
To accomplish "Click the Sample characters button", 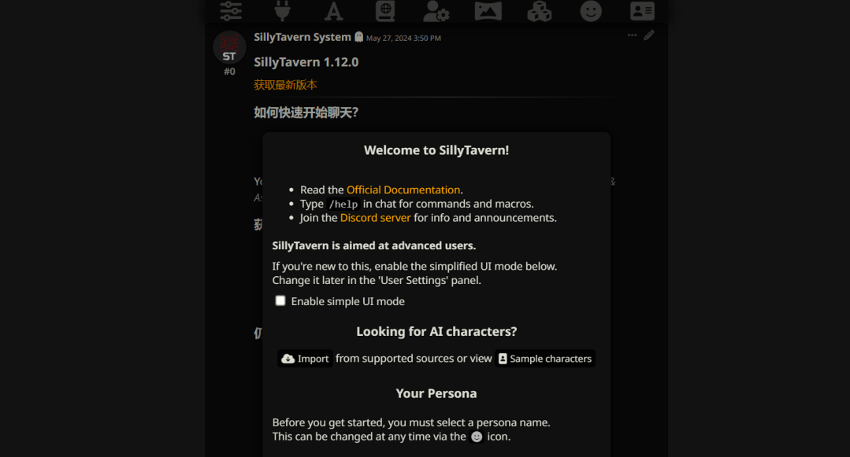I will click(545, 359).
